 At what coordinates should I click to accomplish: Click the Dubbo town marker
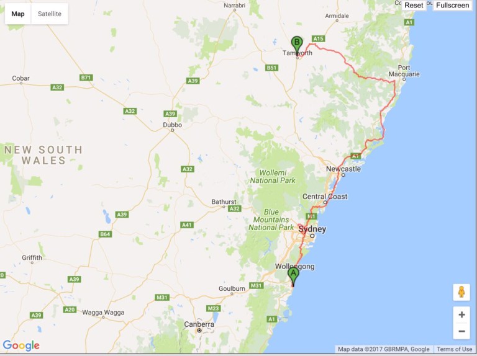click(173, 130)
